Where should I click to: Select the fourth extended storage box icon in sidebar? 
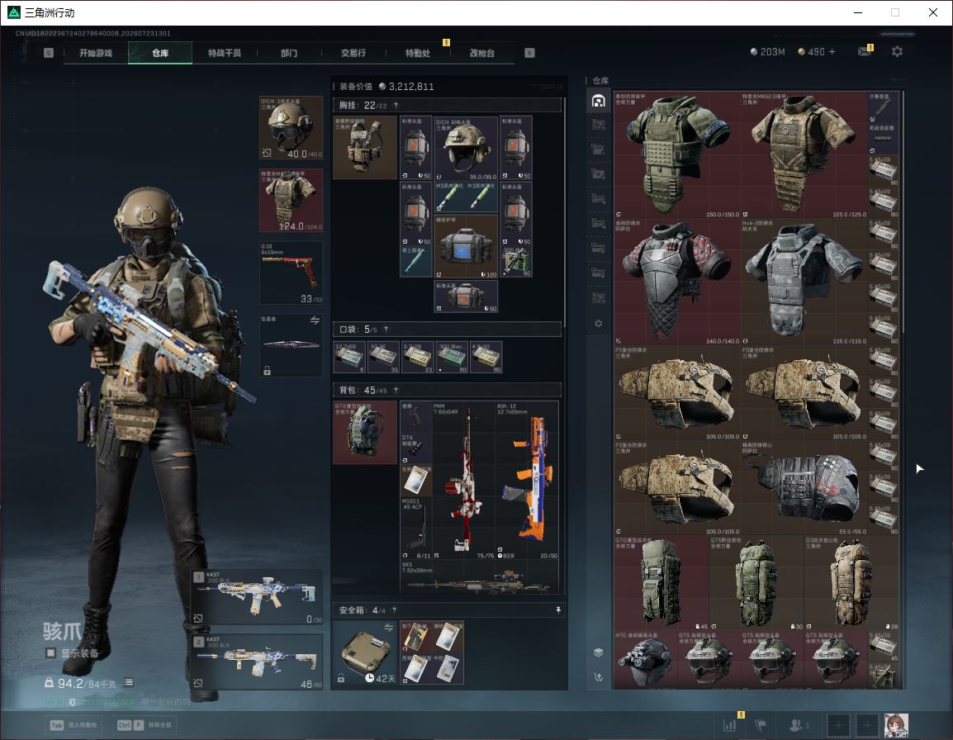[x=598, y=199]
